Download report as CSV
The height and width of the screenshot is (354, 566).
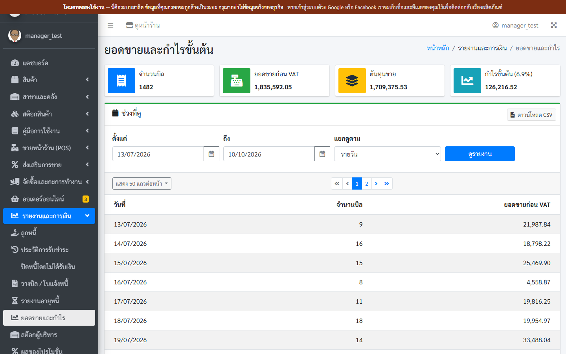(531, 115)
